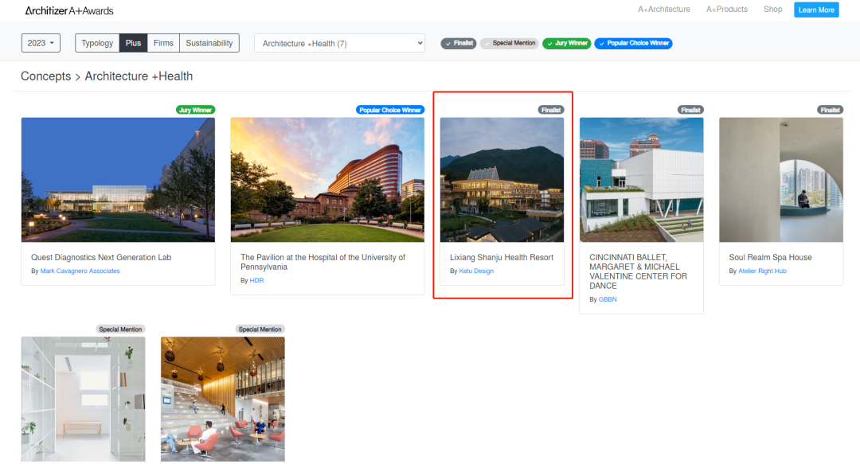This screenshot has height=464, width=860.
Task: Open the Pavilion at Hospital of Pennsylvania image
Action: point(327,180)
